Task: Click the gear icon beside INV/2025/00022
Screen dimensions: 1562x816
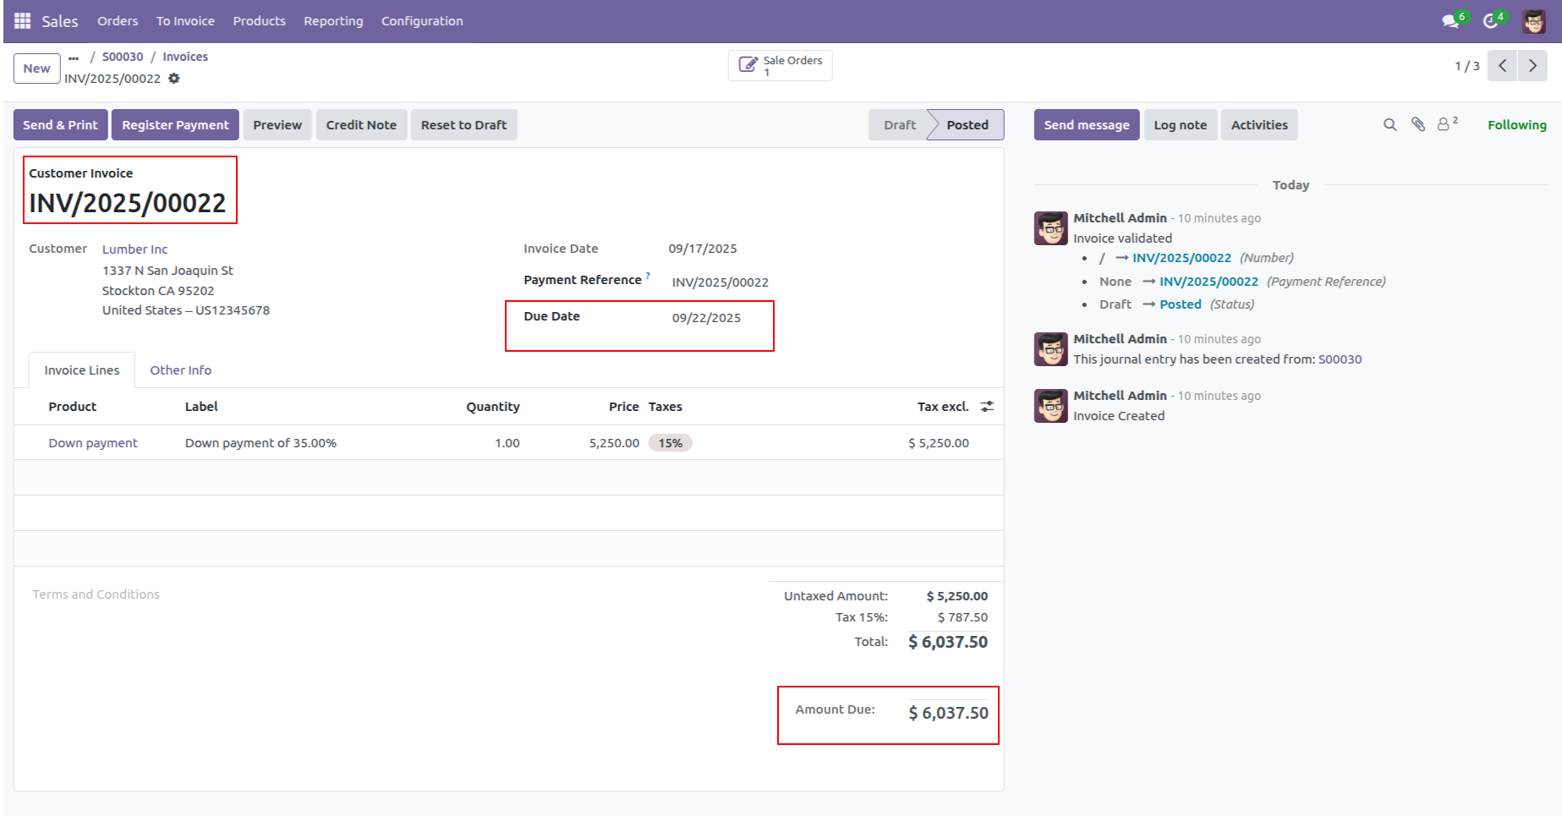Action: pos(174,79)
